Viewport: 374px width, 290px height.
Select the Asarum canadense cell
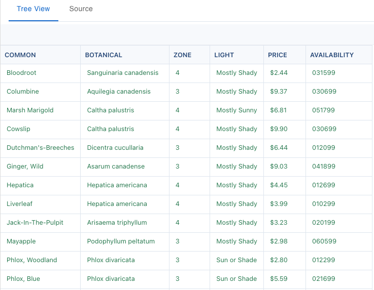click(125, 167)
